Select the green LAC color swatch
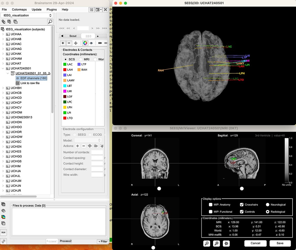This screenshot has width=296, height=250. tap(65, 64)
